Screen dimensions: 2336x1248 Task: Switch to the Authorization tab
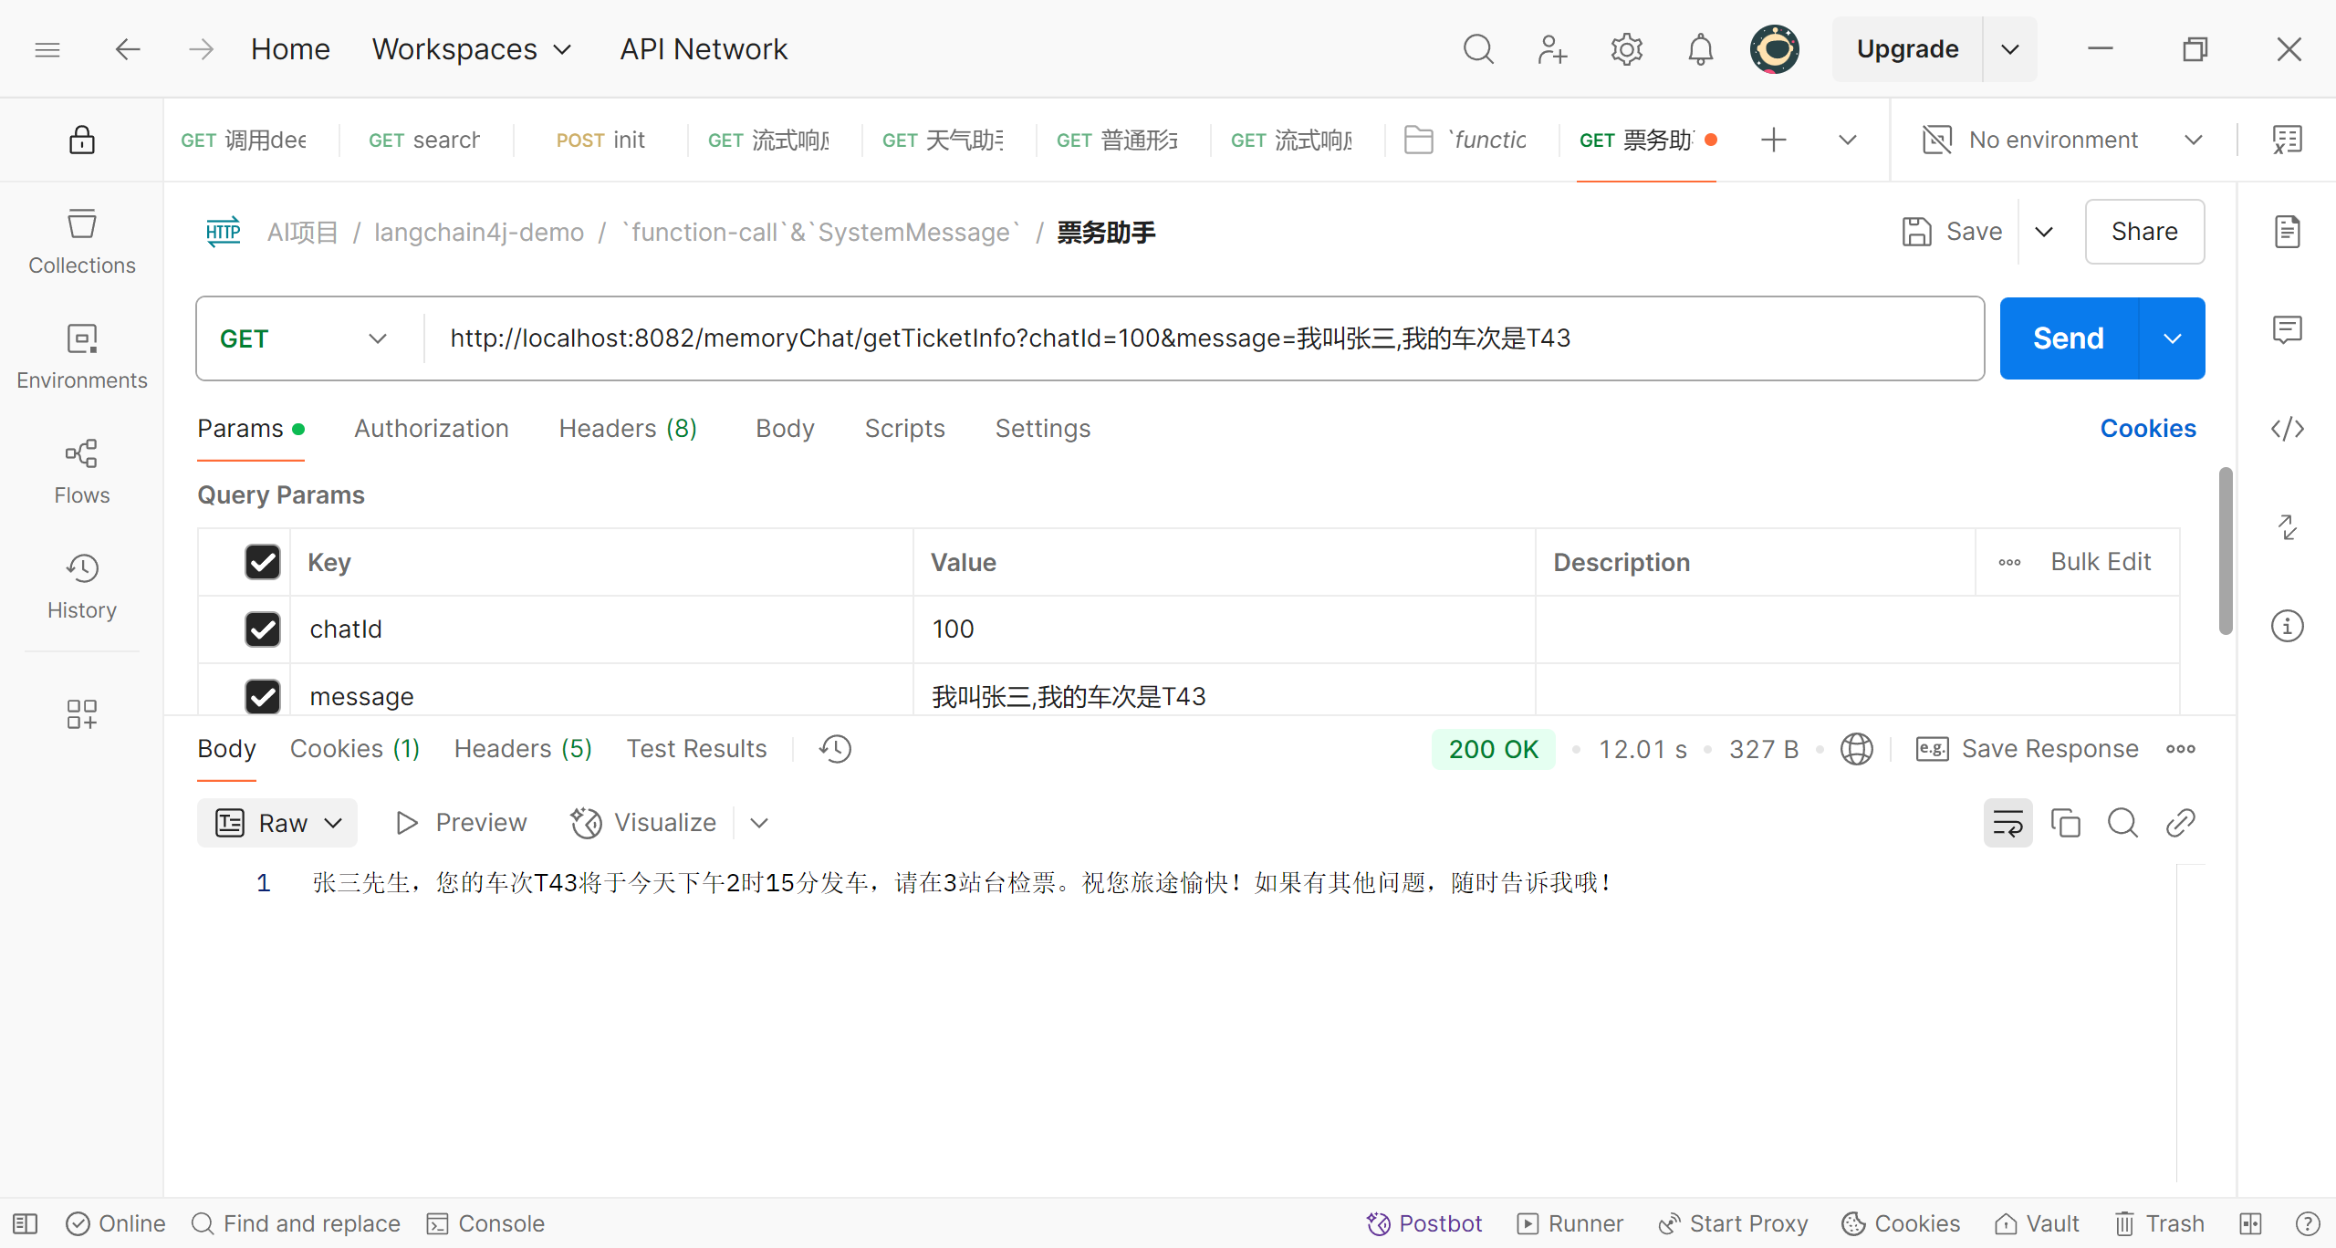431,429
